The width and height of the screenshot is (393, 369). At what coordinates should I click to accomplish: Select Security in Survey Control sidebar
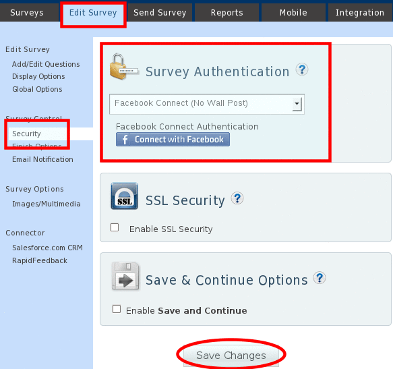[x=26, y=134]
